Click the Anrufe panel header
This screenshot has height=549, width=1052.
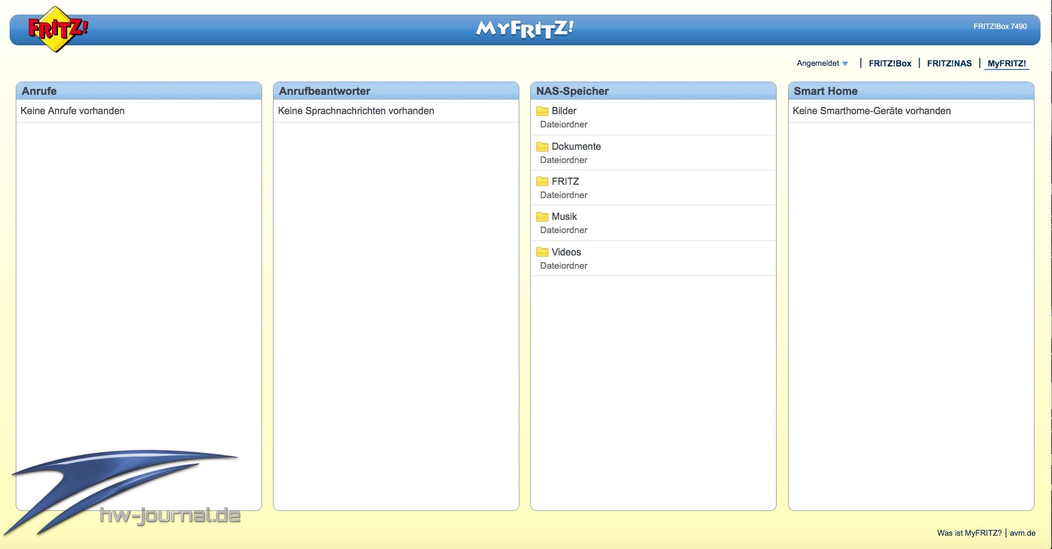click(139, 91)
